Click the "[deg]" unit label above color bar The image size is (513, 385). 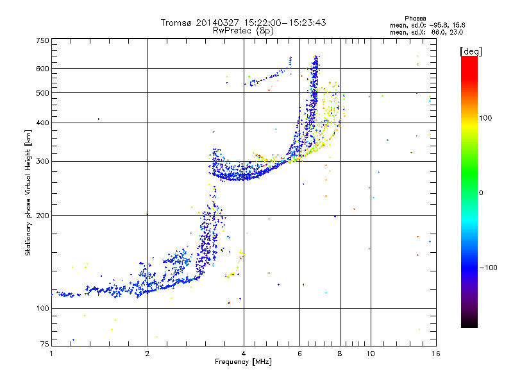pos(471,51)
